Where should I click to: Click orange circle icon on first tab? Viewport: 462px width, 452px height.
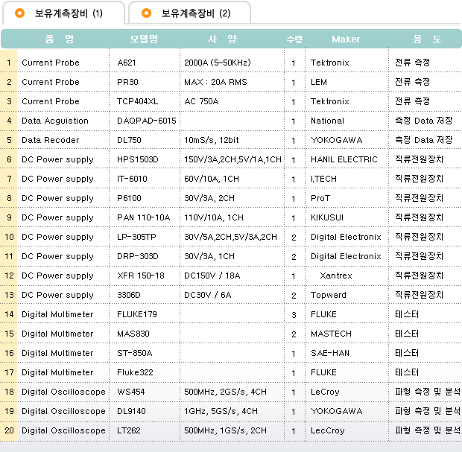click(x=20, y=13)
